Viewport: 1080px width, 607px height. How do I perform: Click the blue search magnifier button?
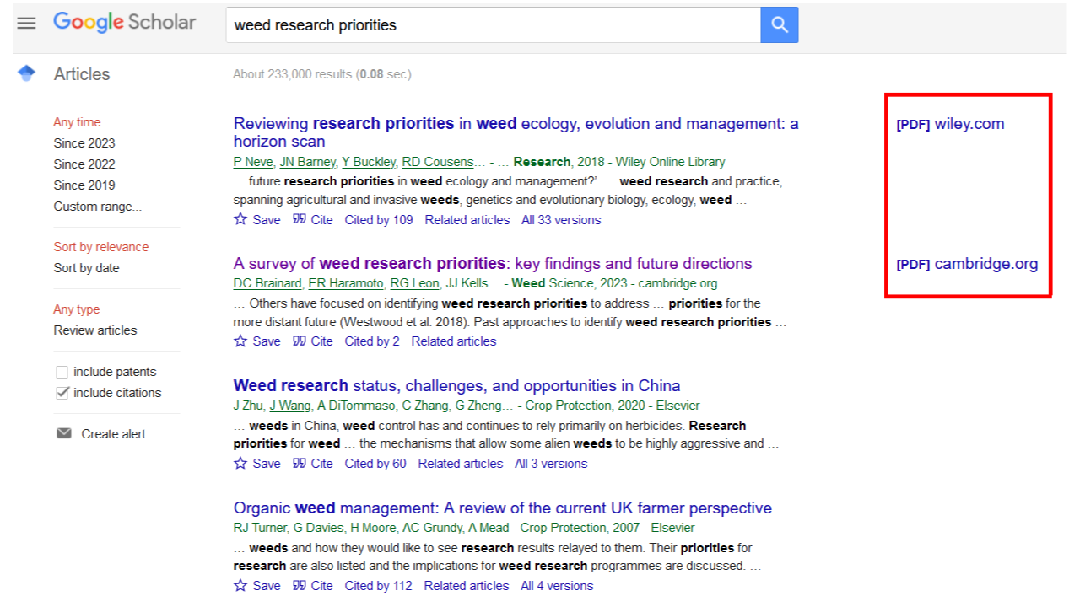pyautogui.click(x=779, y=25)
